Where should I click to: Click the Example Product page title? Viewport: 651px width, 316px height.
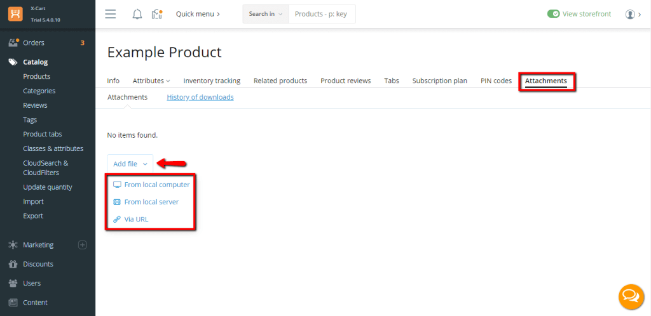165,53
